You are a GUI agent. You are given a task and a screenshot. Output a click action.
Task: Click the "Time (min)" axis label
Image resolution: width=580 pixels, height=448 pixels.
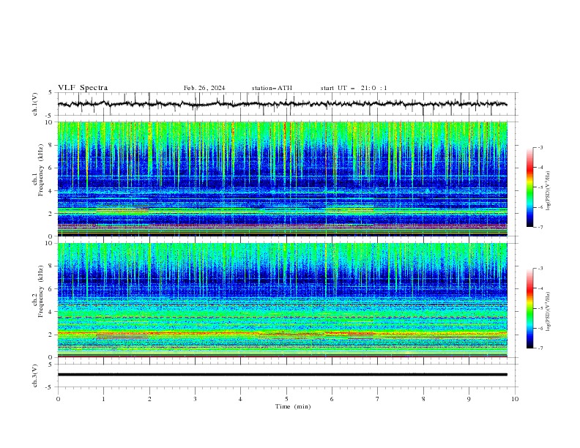(x=293, y=406)
